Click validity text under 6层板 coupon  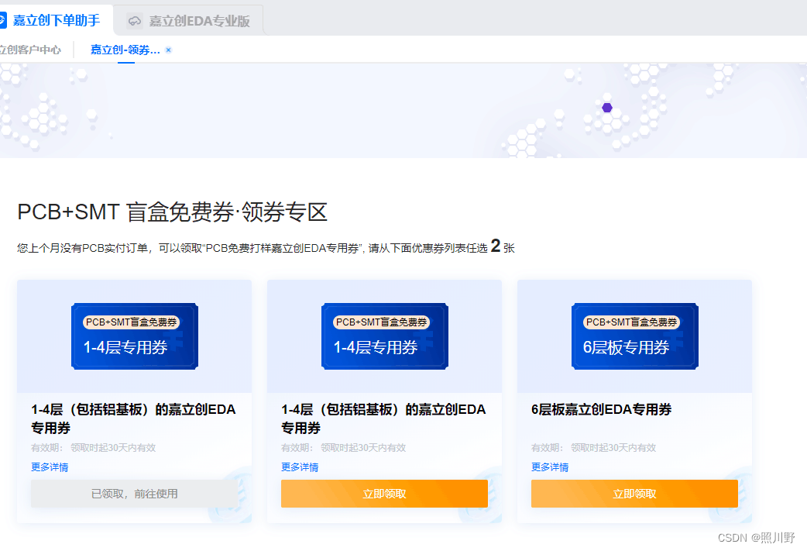point(593,447)
